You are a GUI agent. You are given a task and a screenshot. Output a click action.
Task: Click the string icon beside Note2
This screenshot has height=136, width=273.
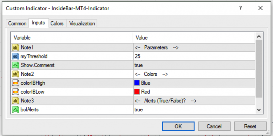[x=16, y=74]
